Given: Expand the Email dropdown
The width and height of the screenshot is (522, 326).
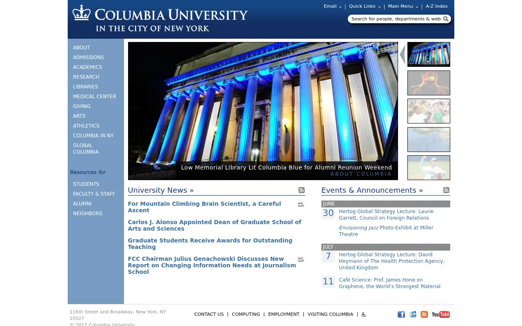Looking at the screenshot, I should (x=333, y=7).
